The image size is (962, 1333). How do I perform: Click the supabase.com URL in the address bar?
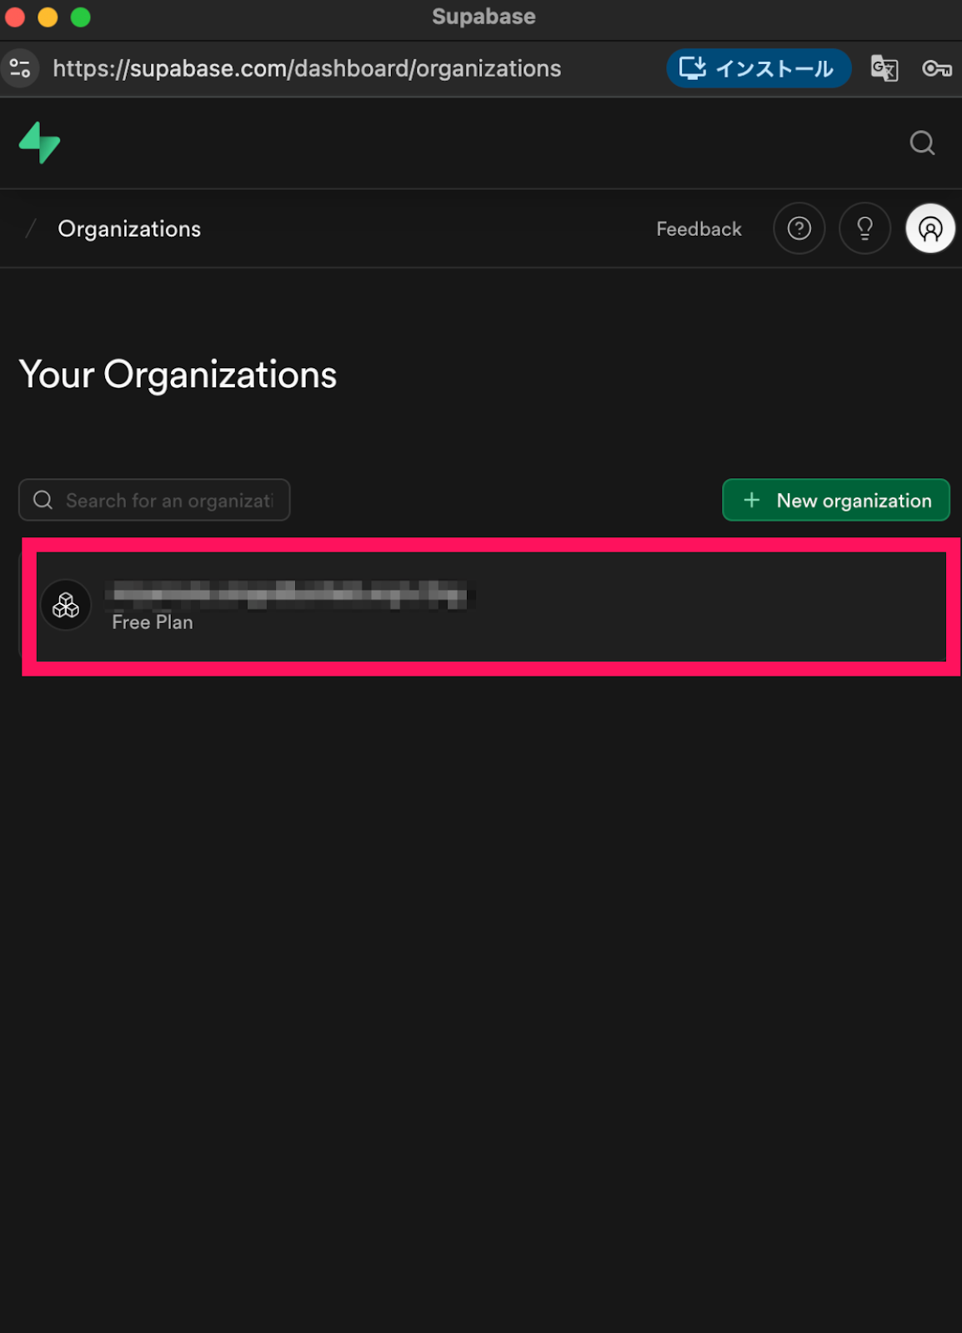[307, 68]
